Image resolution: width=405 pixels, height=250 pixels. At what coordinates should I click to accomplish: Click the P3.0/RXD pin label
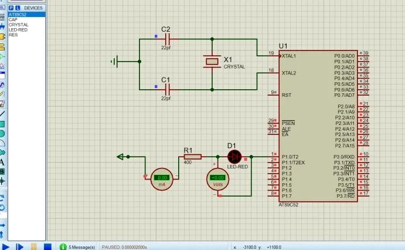[x=344, y=157]
